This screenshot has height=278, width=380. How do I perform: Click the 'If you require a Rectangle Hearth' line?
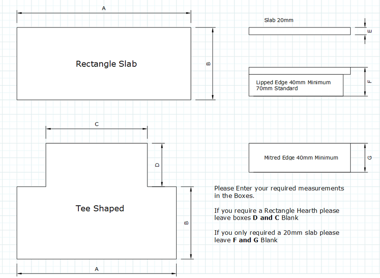[277, 210]
